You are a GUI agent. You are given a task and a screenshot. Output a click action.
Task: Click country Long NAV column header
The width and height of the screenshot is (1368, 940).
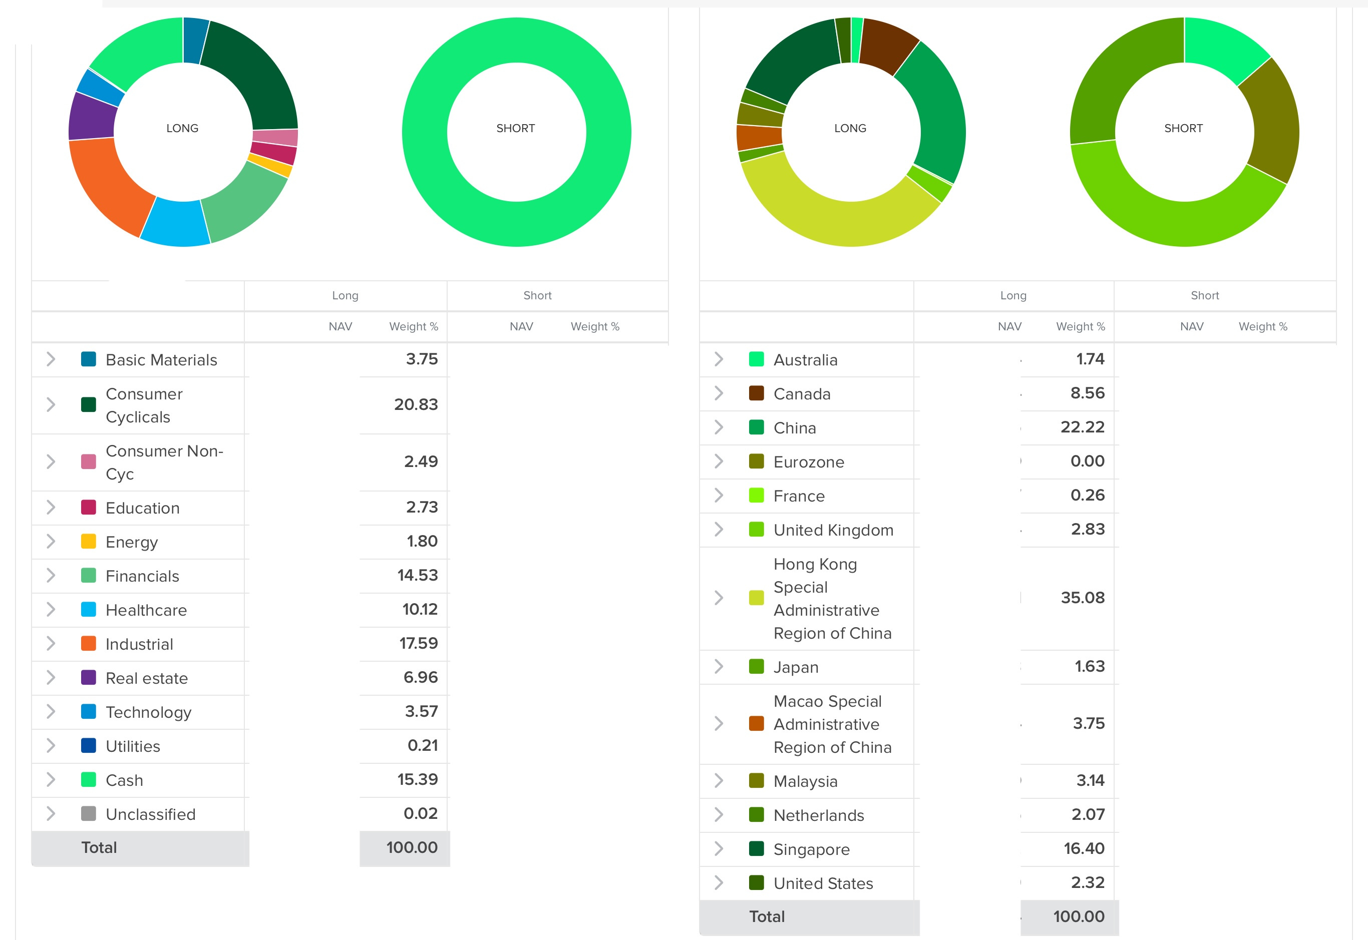click(x=1009, y=327)
